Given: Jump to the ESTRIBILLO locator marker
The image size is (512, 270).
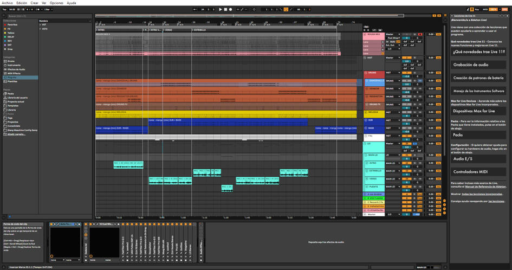Looking at the screenshot, I should point(199,30).
